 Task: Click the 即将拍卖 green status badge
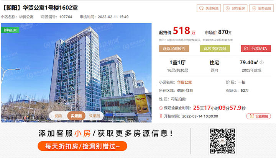10,30
